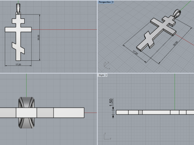Select the Right viewport title label

pyautogui.click(x=101, y=75)
